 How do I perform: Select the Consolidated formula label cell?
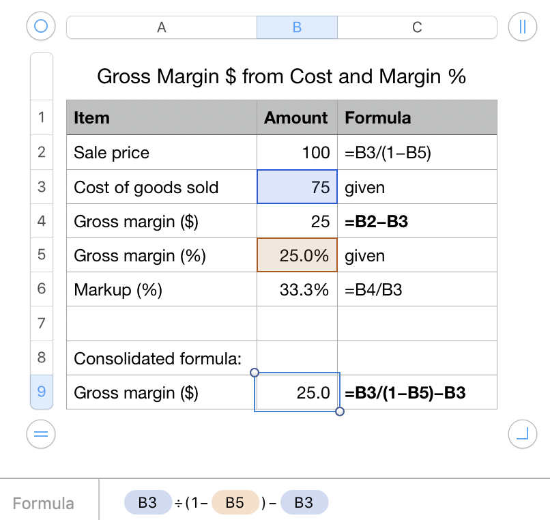pos(162,358)
